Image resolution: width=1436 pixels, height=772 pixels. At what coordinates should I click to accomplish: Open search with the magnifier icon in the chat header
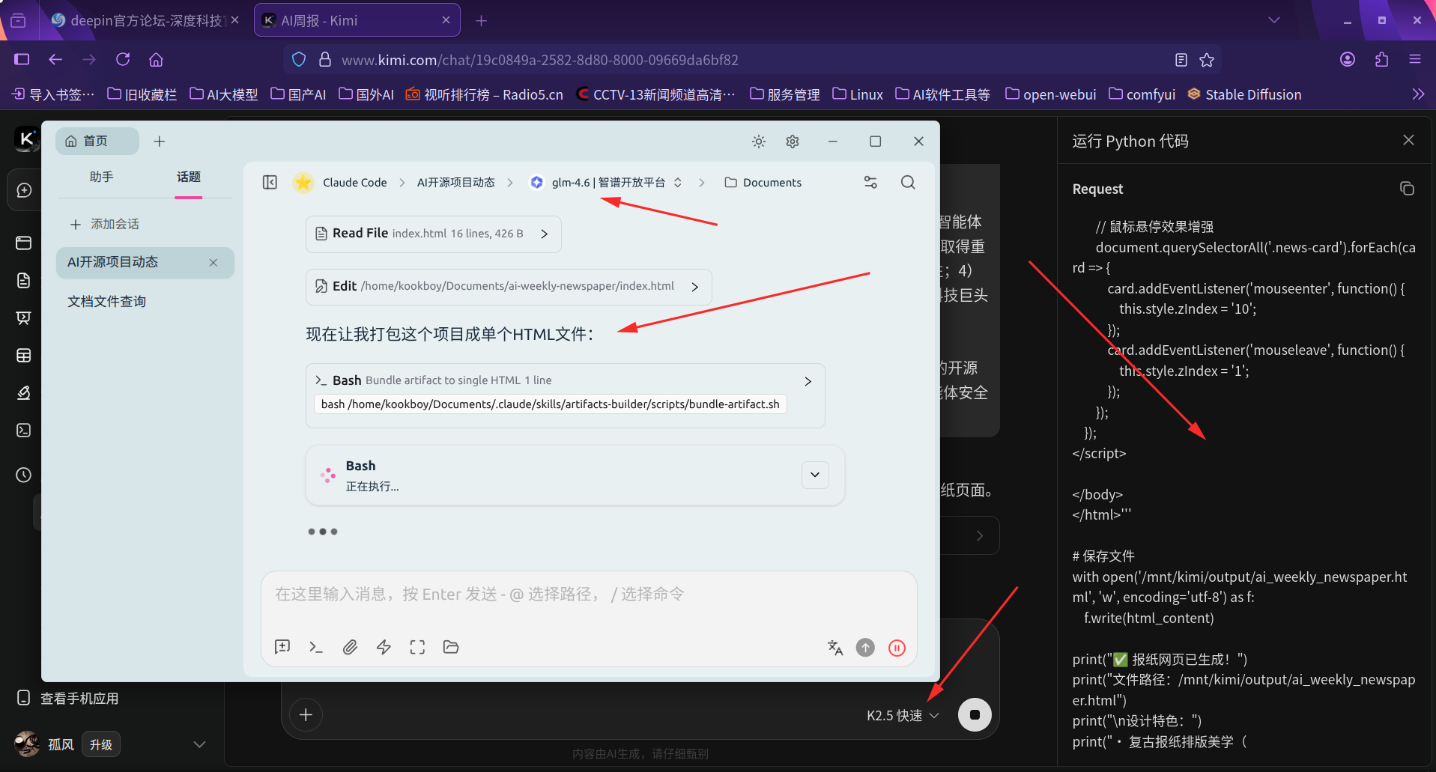(x=908, y=182)
